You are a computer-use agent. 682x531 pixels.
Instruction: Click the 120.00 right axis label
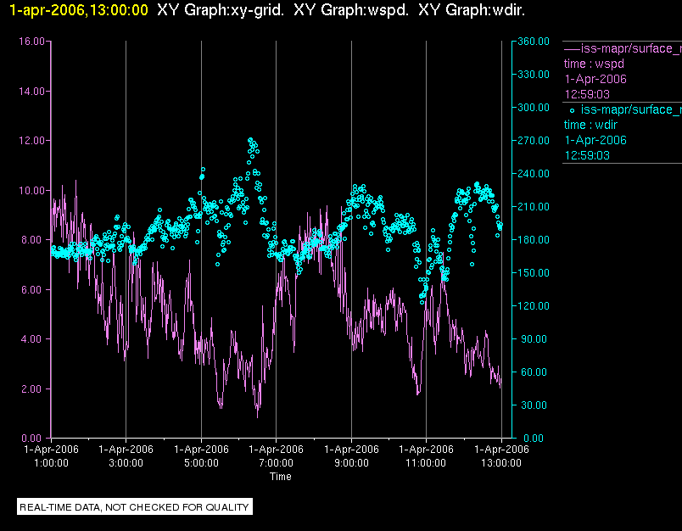point(534,305)
